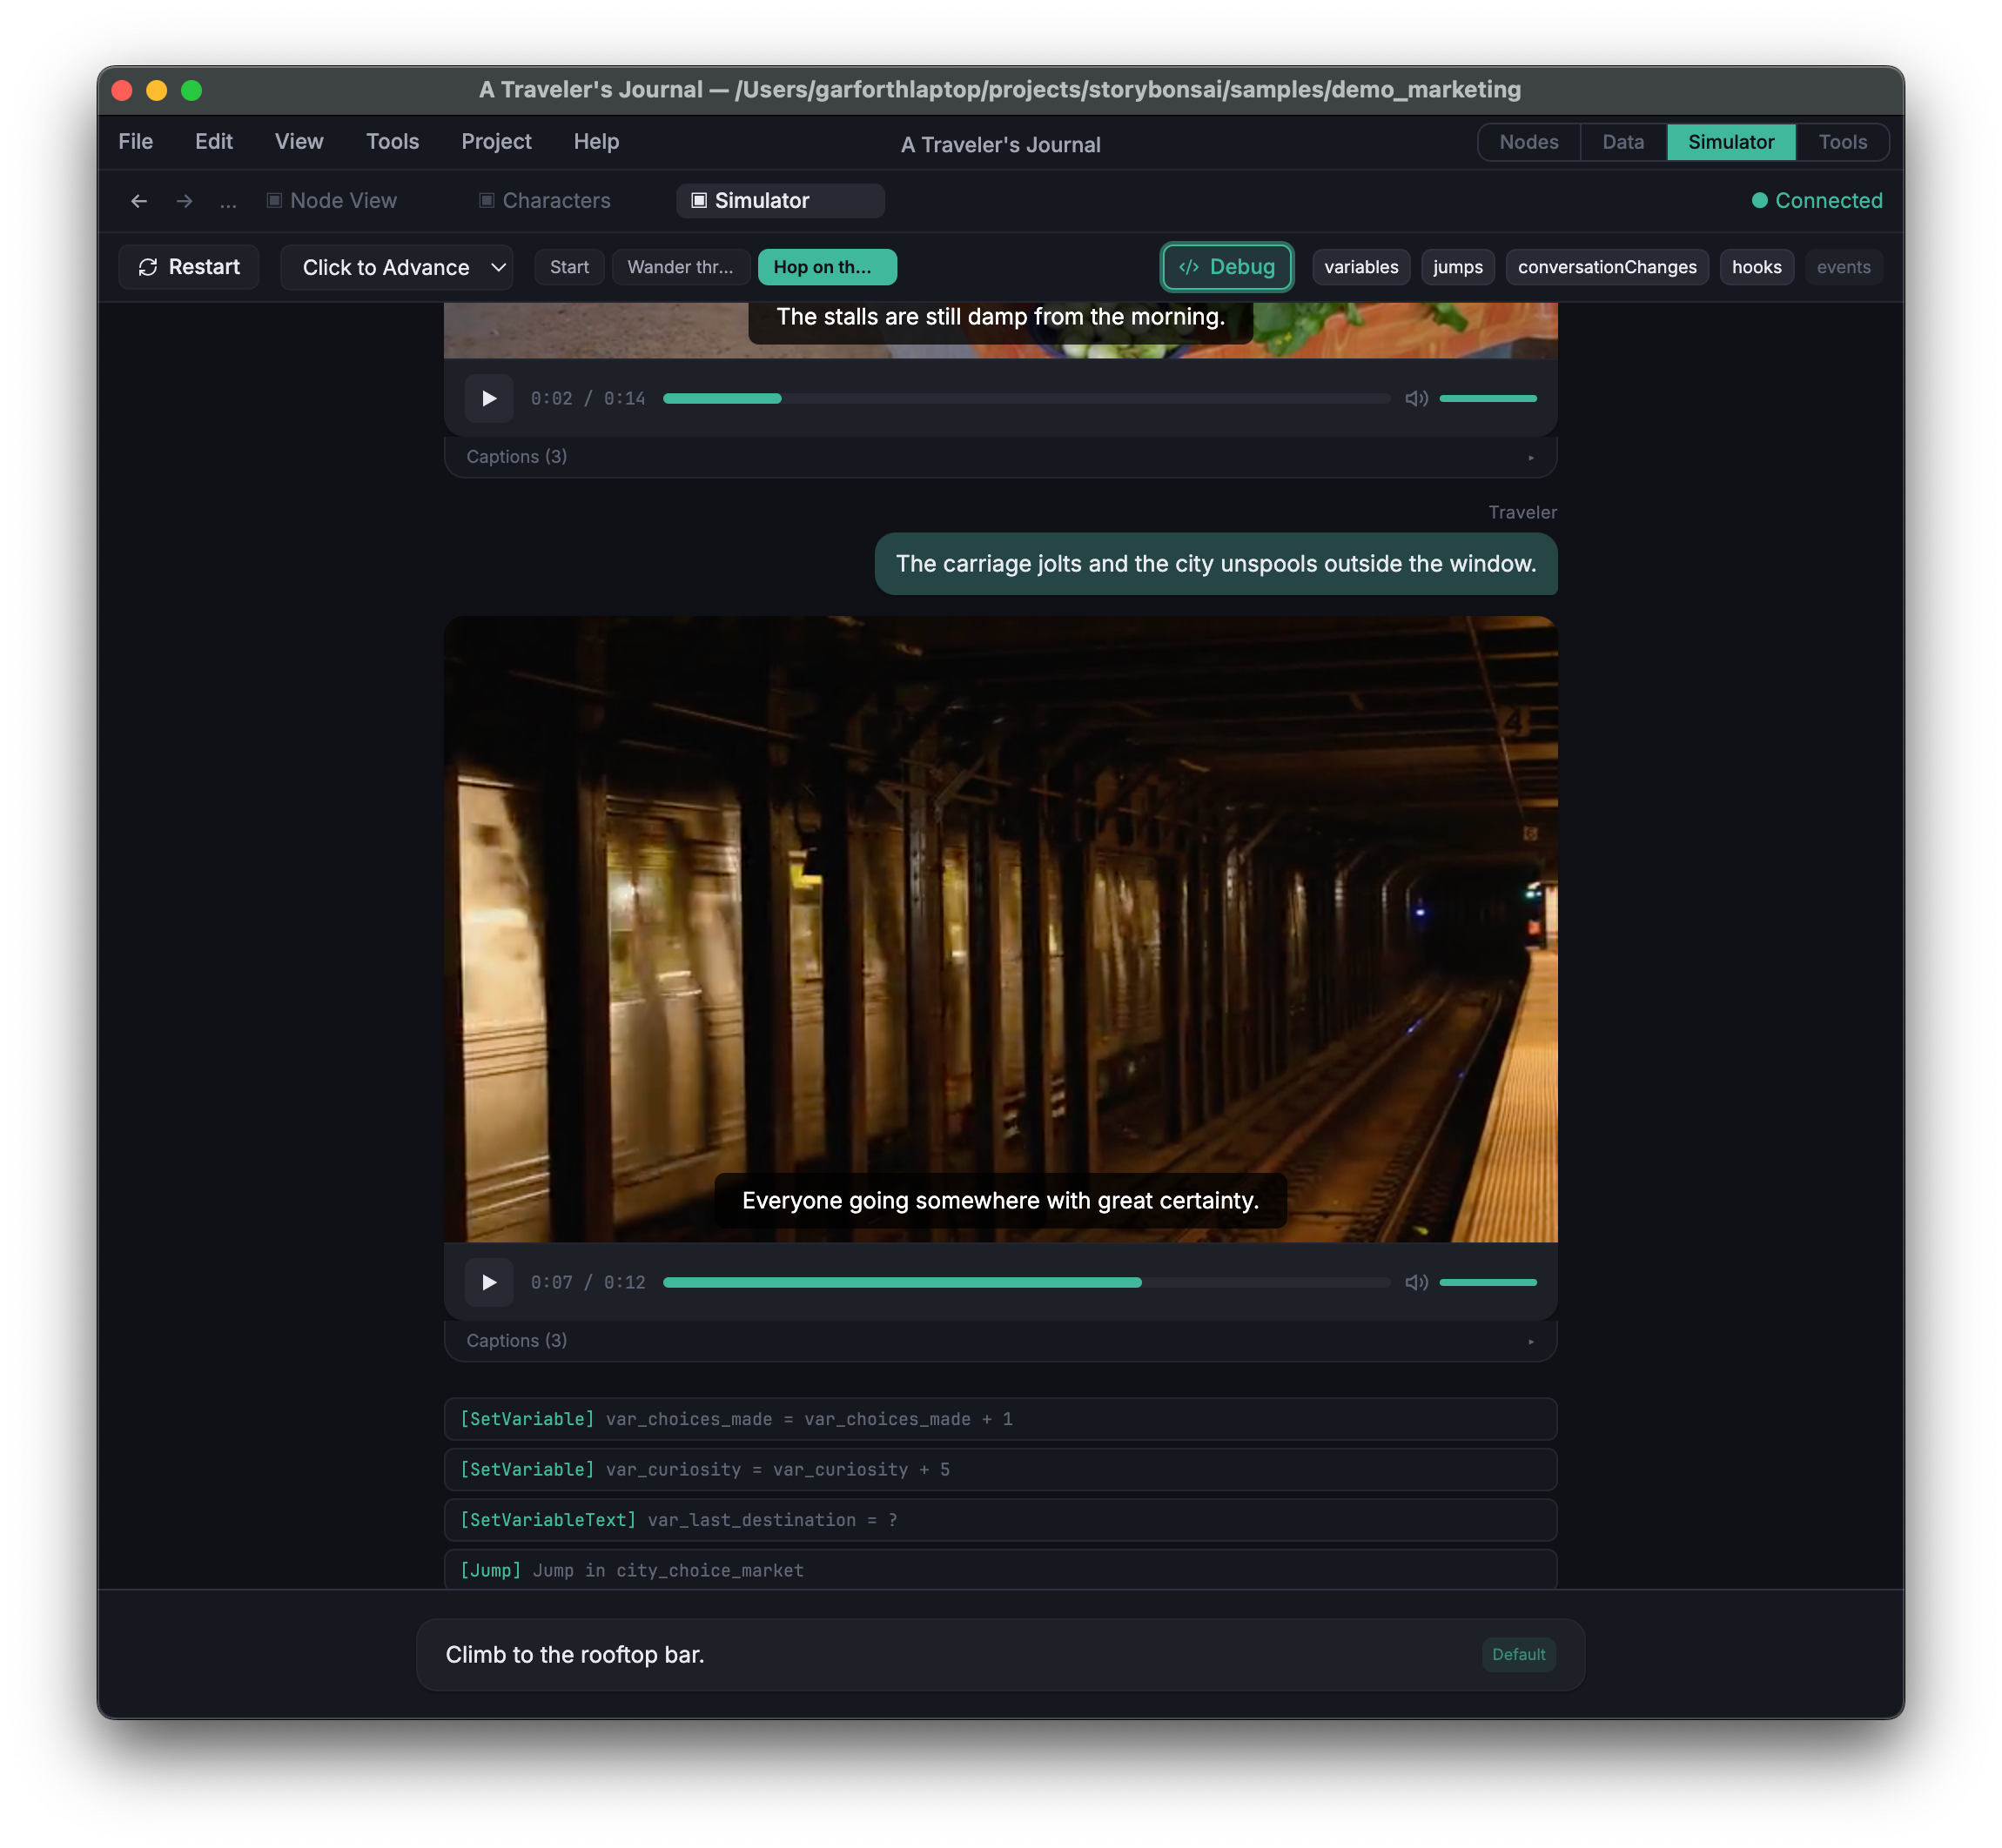Screen dimensions: 2002x1848
Task: Select the 'Hop on th...' breadcrumb
Action: 826,267
